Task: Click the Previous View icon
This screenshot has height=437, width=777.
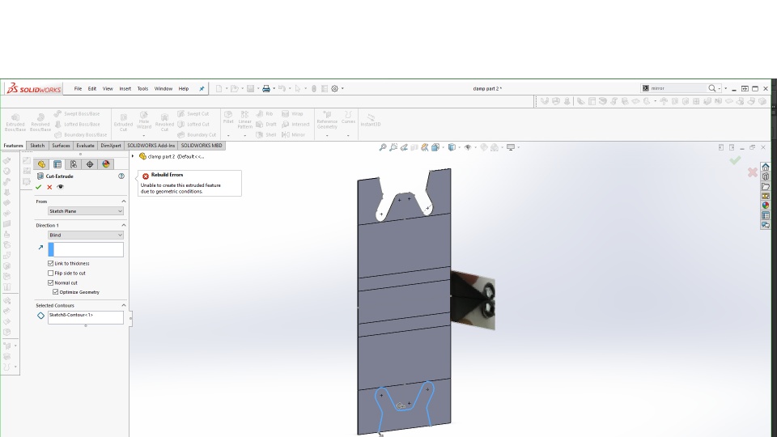Action: [405, 147]
